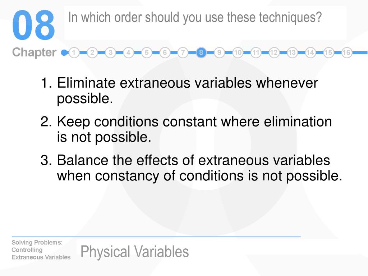Open chapter 14 circle
368x276 pixels.
pyautogui.click(x=310, y=52)
